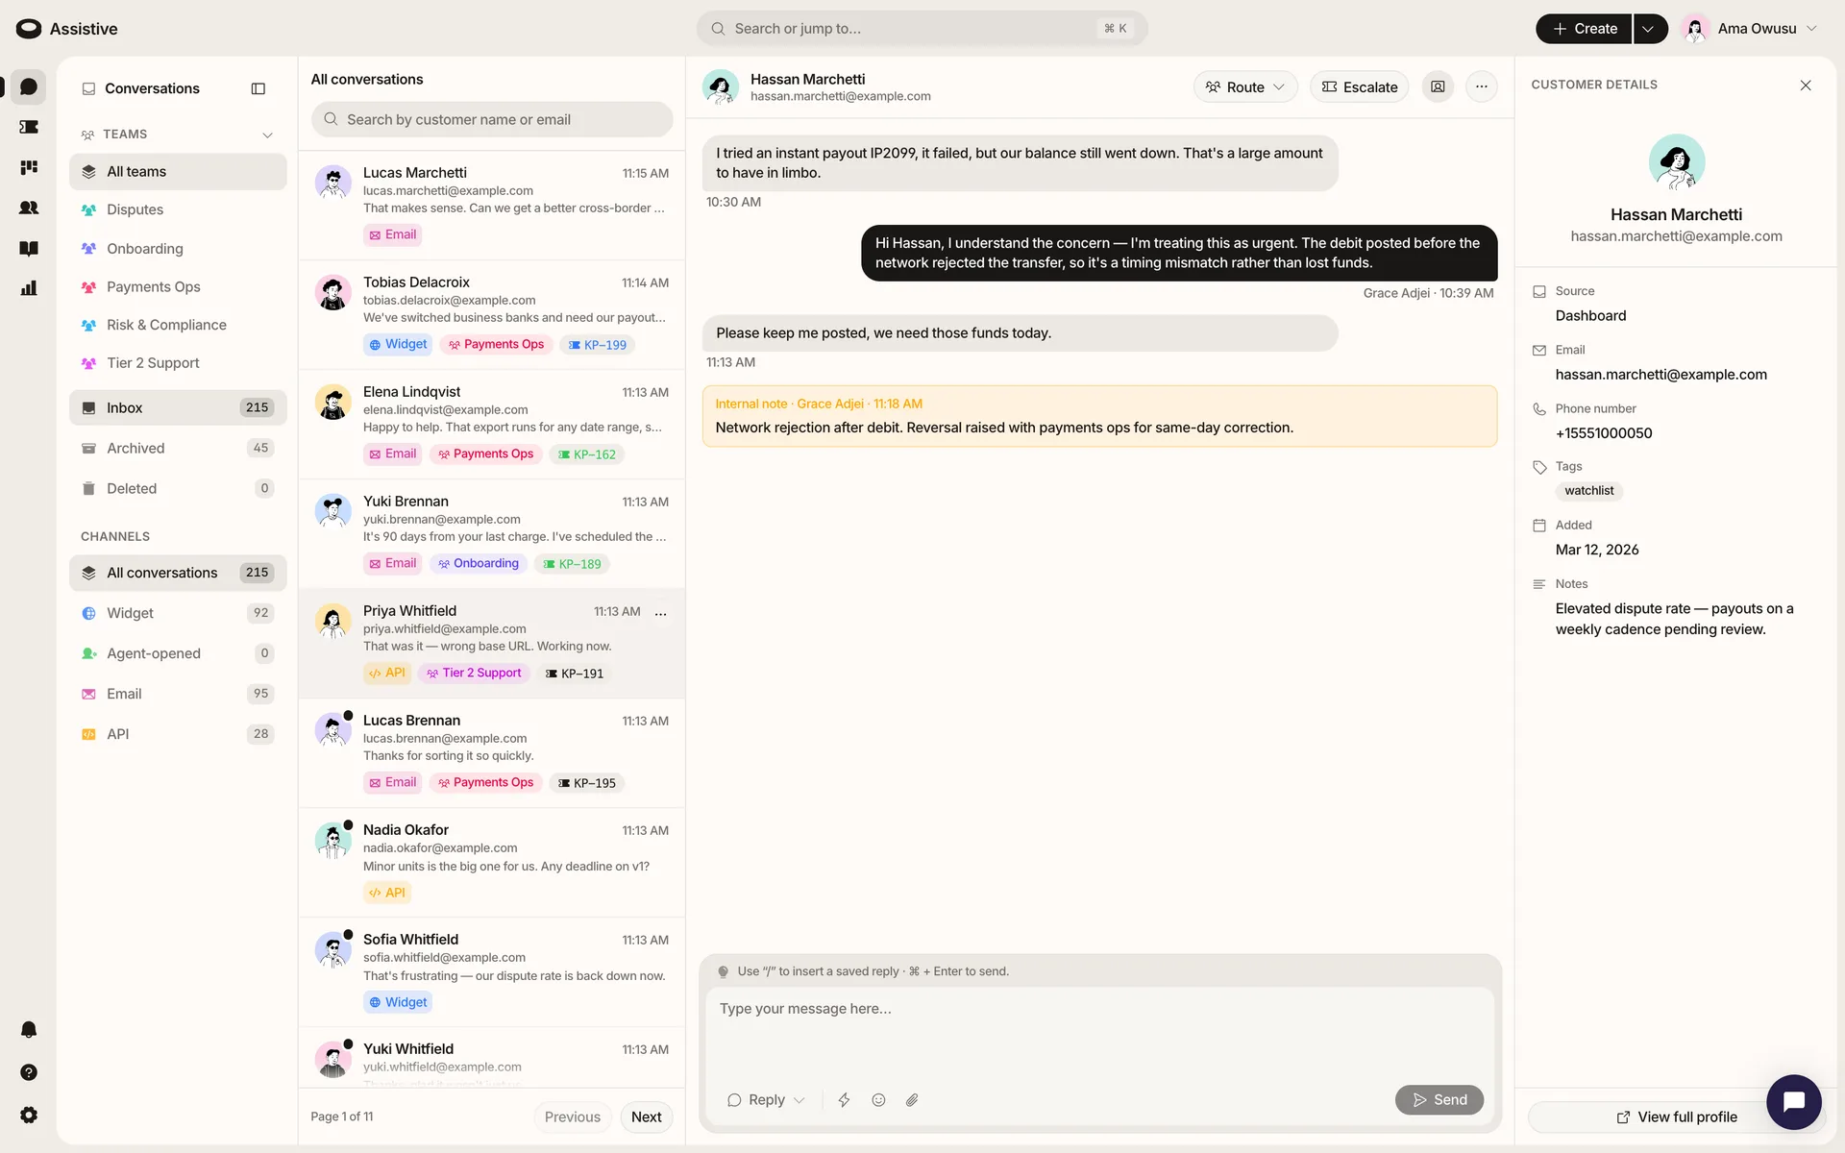This screenshot has height=1153, width=1845.
Task: Open Sofia Whitfield conversation
Action: pyautogui.click(x=492, y=971)
